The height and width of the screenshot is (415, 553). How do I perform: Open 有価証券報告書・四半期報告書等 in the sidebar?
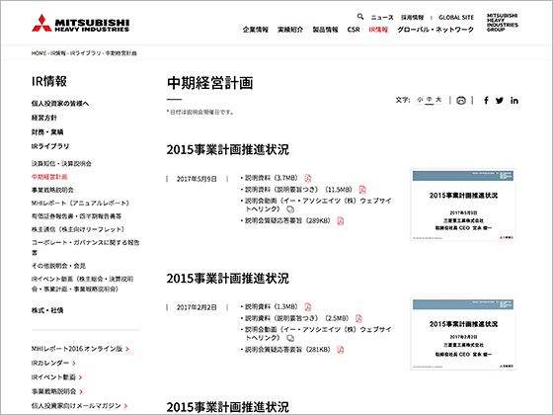pos(77,216)
